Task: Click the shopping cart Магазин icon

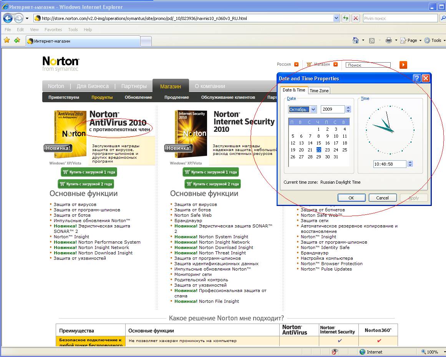Action: point(309,65)
